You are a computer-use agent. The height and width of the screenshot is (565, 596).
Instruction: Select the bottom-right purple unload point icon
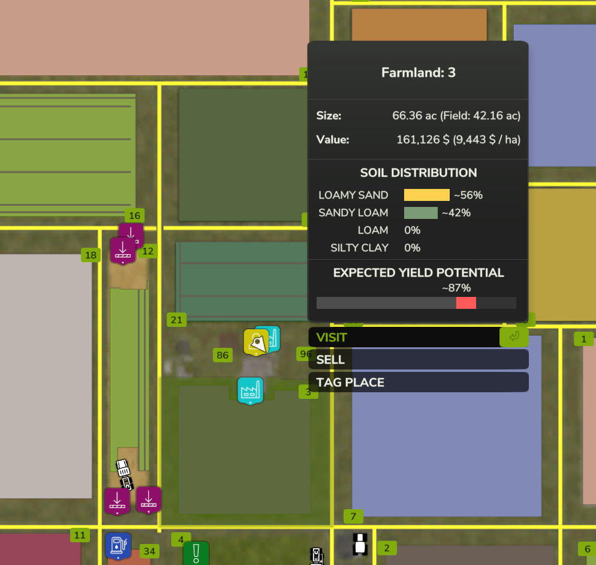point(149,500)
